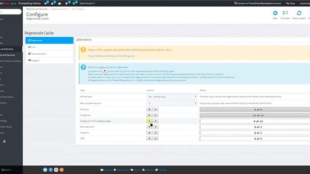Screen dimensions: 310x174
Task: Click the Suppliers progress bar 0 of 1
Action: click(x=255, y=133)
